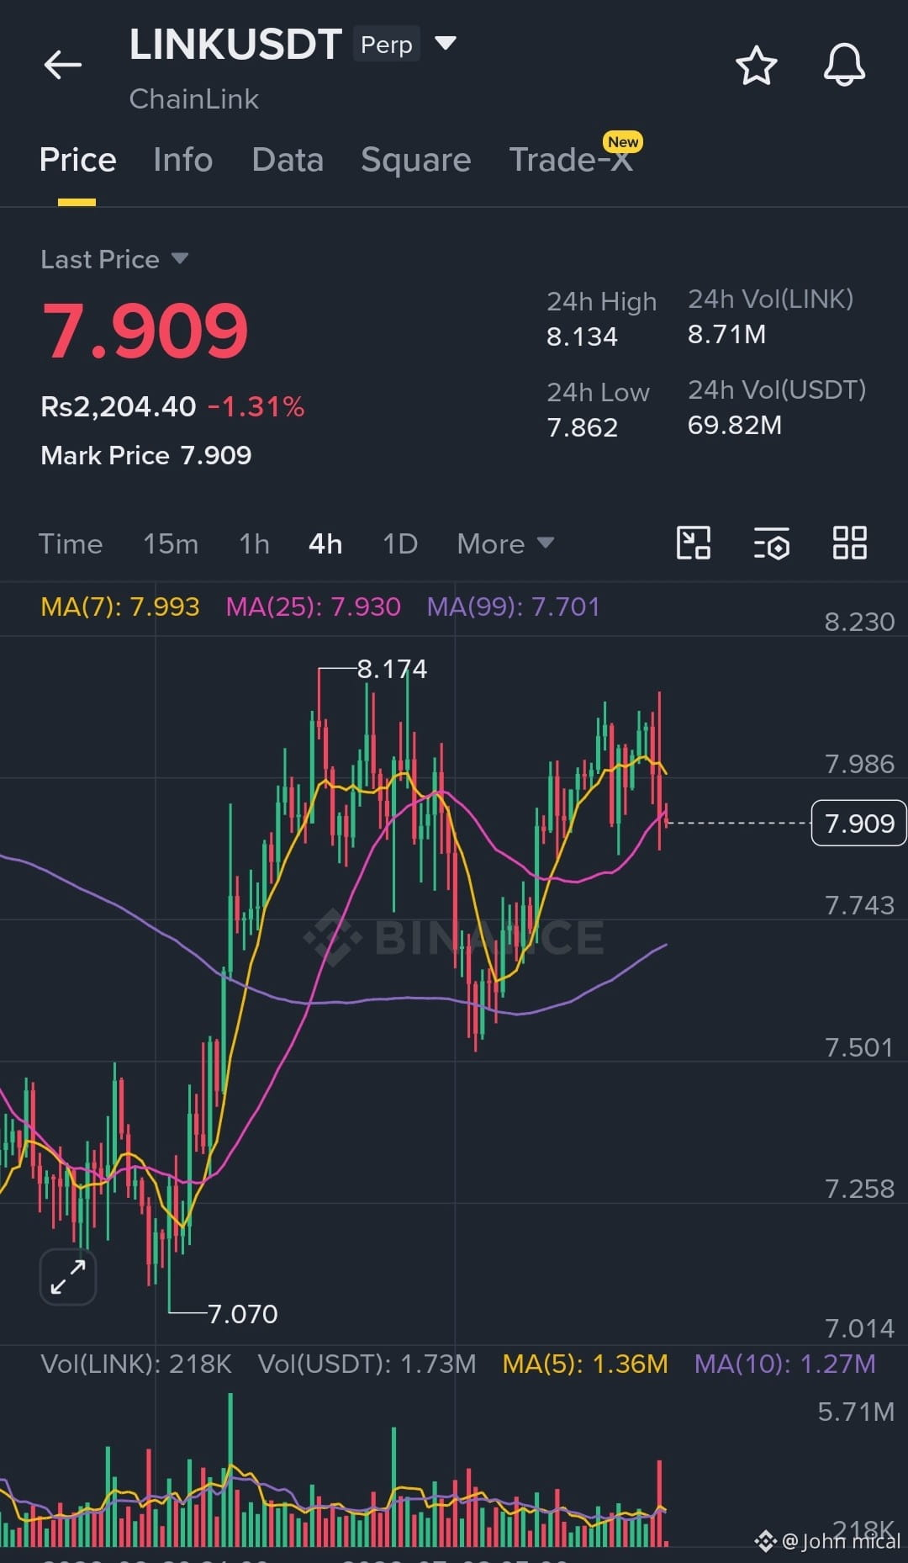This screenshot has height=1563, width=908.
Task: Tap the Vol(LINK): 218K label
Action: [136, 1364]
